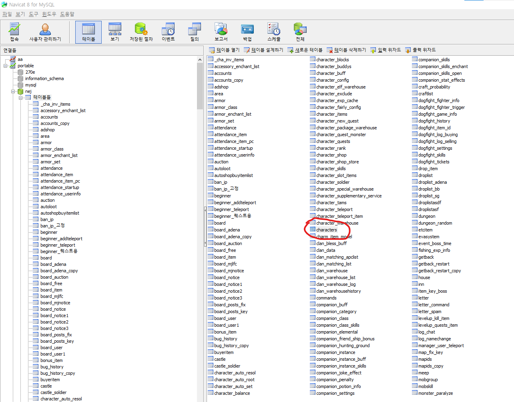Screen dimensions: 514x402
Task: Collapse the nej database node
Action: [x=13, y=91]
